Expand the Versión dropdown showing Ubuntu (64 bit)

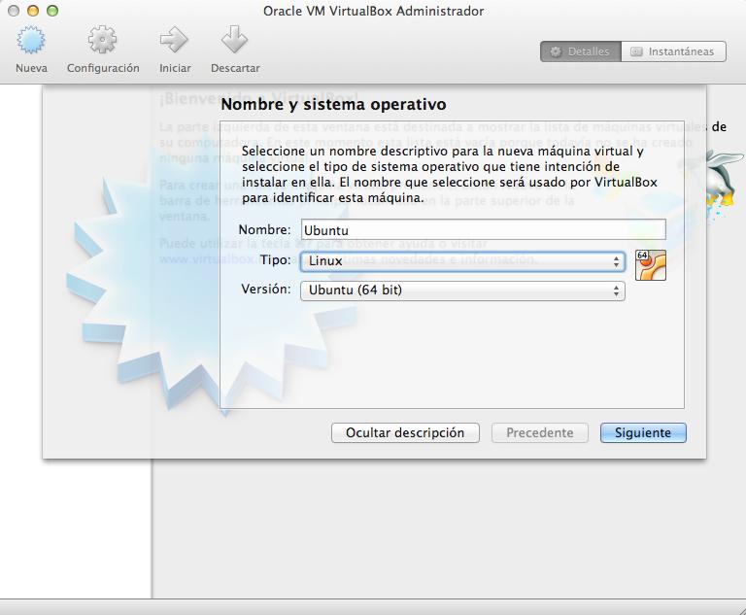tap(461, 290)
